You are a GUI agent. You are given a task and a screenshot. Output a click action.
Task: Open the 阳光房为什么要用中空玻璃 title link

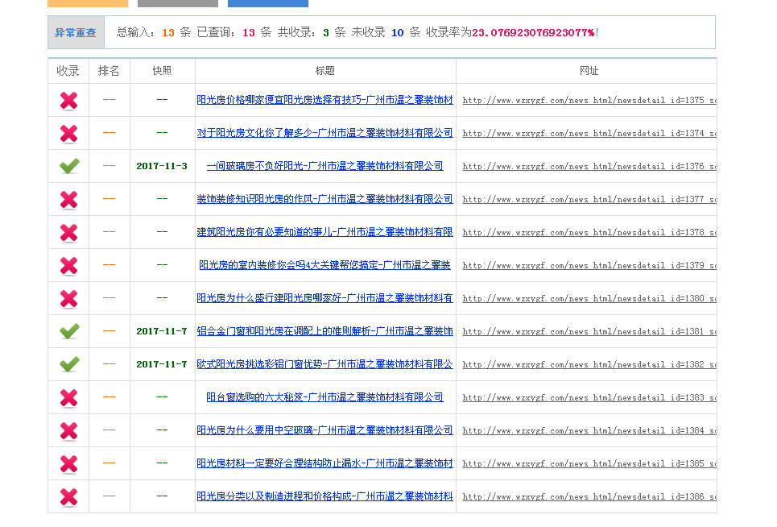coord(324,430)
